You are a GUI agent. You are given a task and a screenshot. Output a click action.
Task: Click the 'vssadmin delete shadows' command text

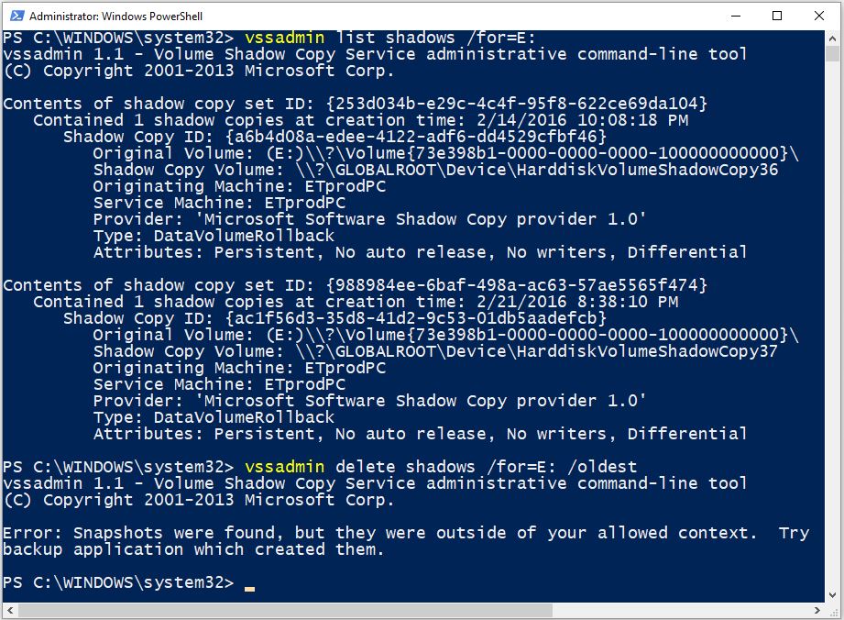(359, 467)
